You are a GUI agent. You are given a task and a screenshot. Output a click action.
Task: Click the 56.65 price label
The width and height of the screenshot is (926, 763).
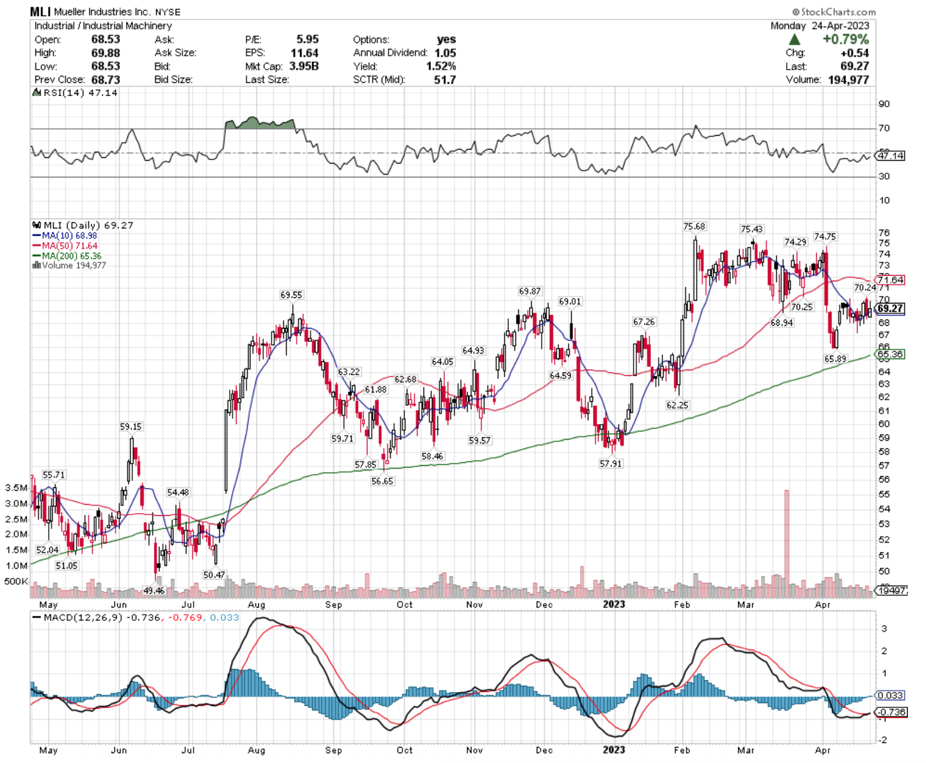(x=382, y=481)
